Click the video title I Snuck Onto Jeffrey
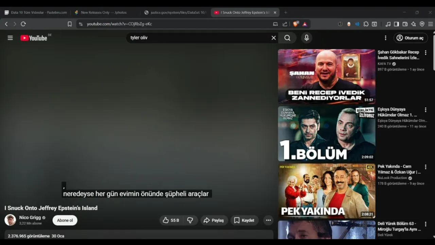 coord(51,208)
